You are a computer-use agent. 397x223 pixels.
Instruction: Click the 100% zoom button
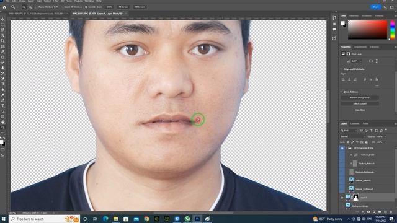click(x=109, y=7)
